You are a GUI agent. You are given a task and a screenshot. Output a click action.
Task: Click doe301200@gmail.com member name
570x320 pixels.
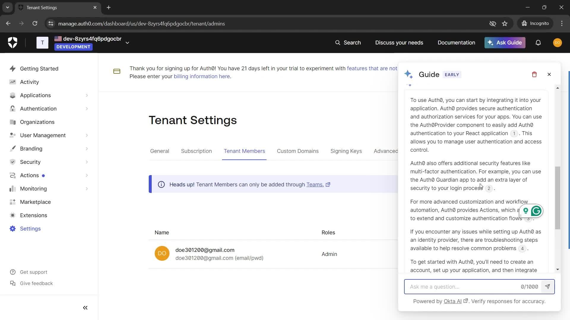pyautogui.click(x=205, y=250)
